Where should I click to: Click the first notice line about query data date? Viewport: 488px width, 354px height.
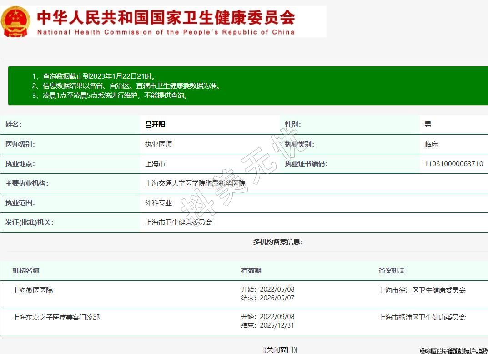pyautogui.click(x=96, y=76)
